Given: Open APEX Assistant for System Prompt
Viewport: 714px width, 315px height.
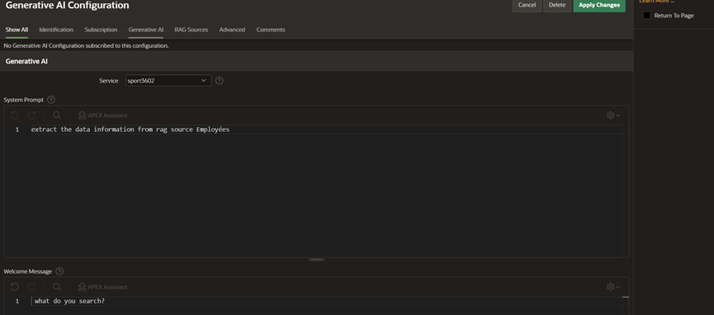Looking at the screenshot, I should point(103,115).
